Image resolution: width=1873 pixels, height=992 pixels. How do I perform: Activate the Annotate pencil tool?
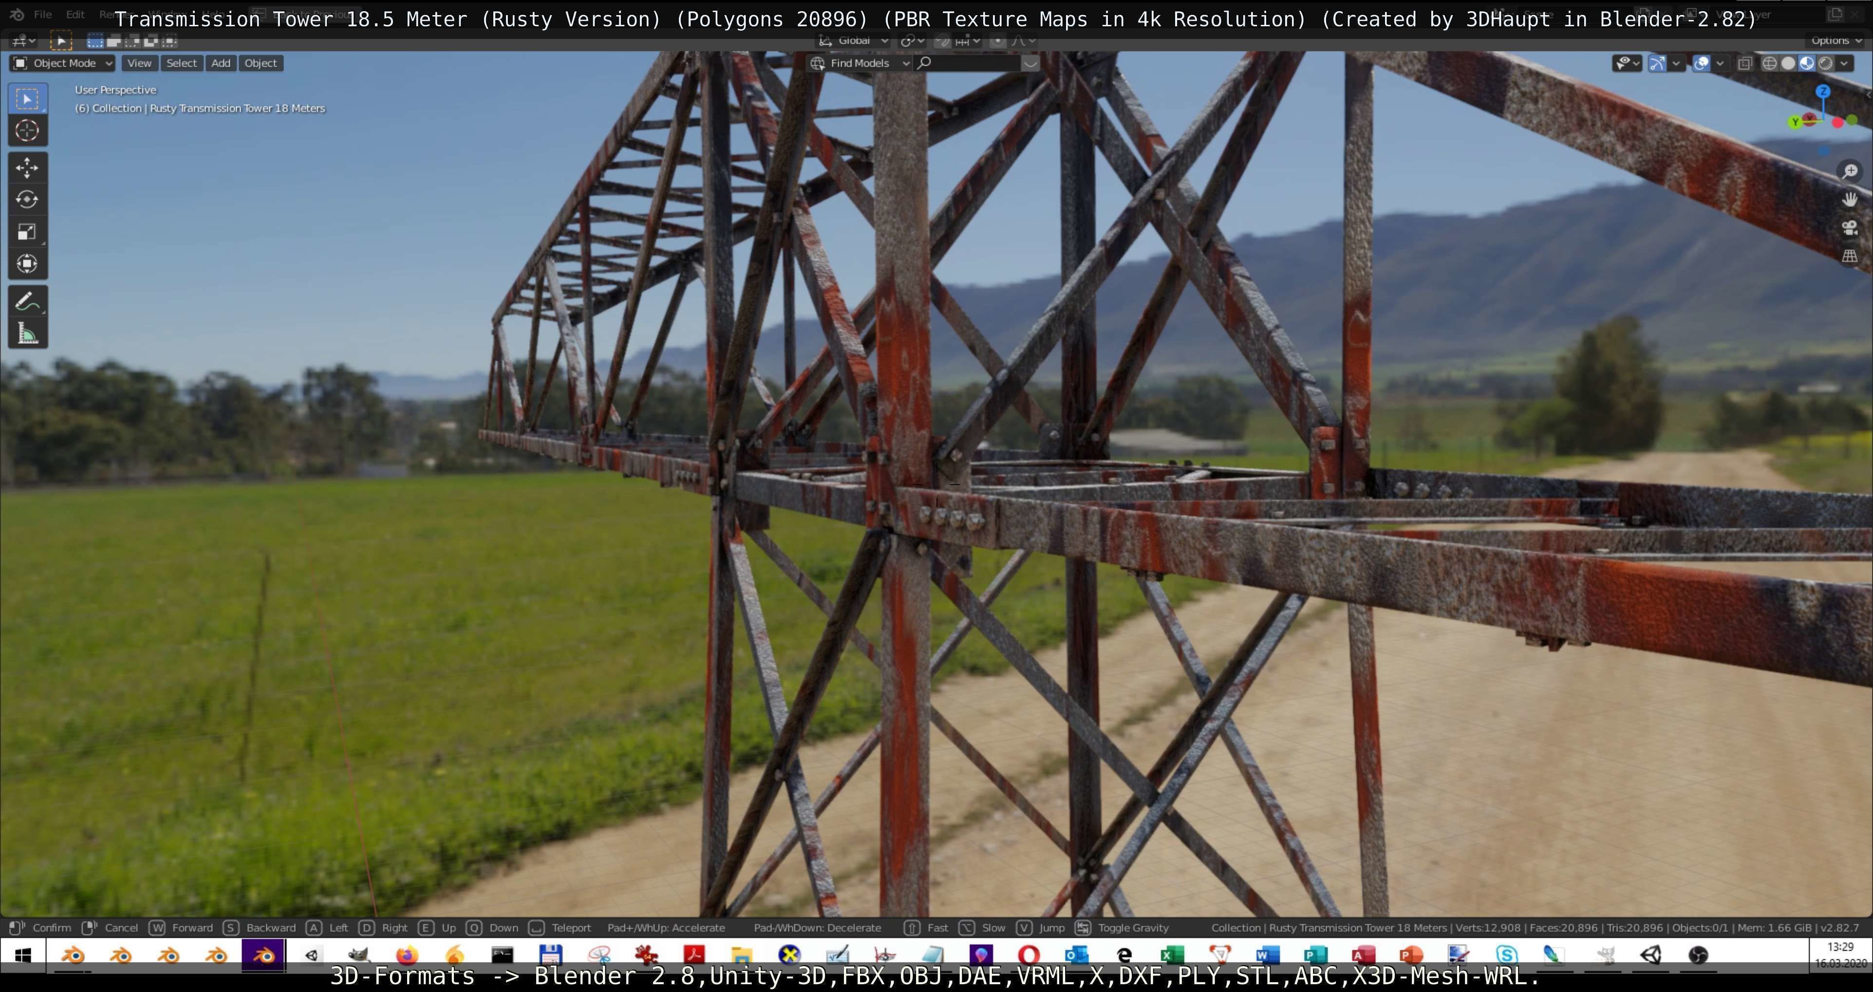[28, 302]
